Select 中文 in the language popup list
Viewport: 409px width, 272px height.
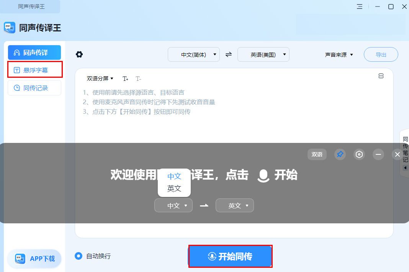pyautogui.click(x=174, y=176)
